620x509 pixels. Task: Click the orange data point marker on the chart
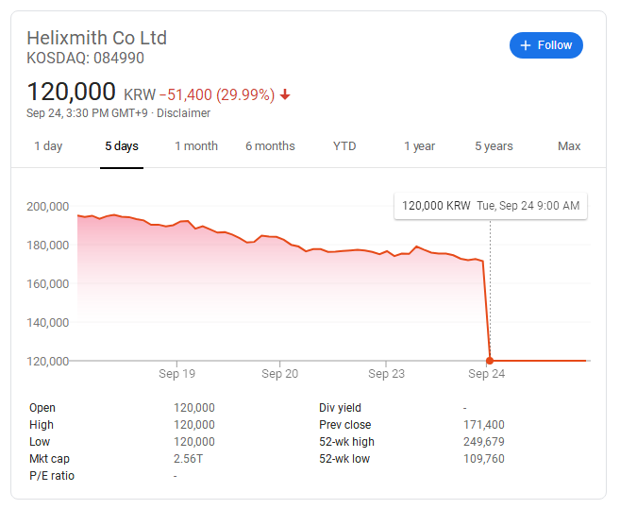[x=490, y=361]
